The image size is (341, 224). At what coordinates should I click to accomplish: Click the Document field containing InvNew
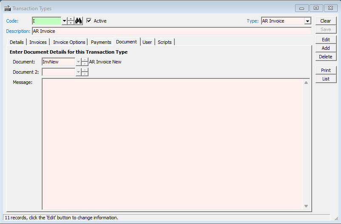[59, 62]
